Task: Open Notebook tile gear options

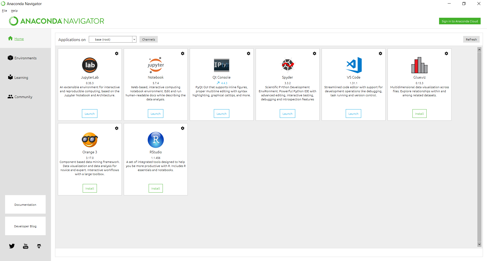Action: tap(183, 53)
